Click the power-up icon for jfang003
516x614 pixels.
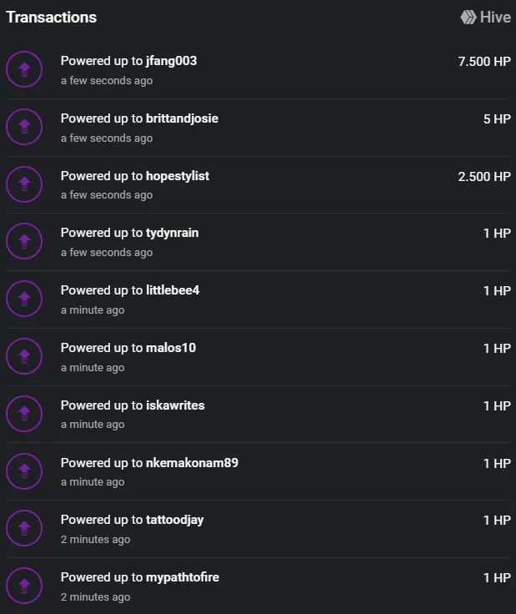click(x=24, y=69)
